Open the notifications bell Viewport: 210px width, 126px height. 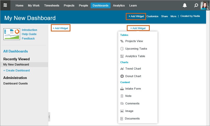coord(185,5)
